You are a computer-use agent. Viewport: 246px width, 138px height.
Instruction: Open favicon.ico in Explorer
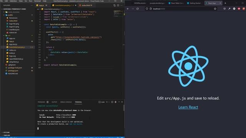13,18
